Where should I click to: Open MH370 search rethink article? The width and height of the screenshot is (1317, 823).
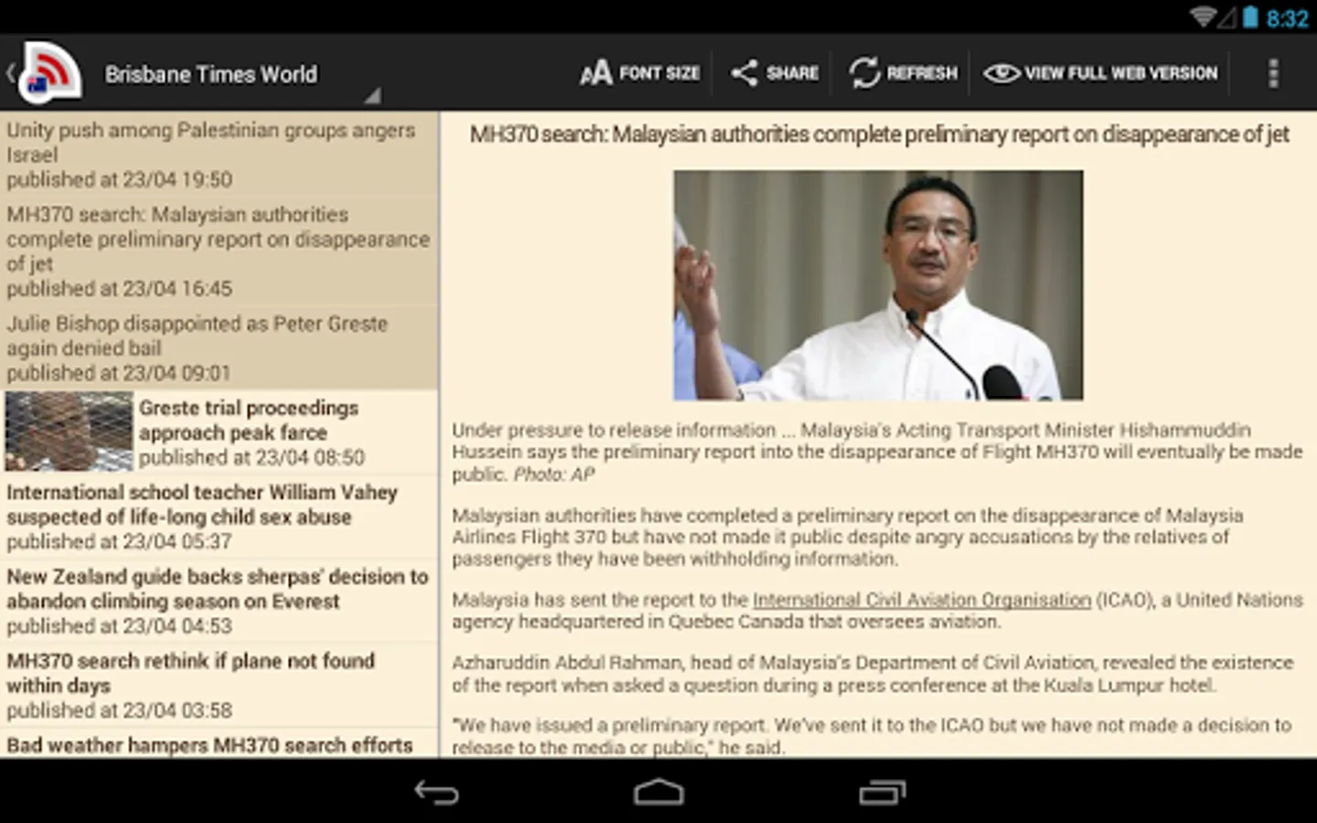pyautogui.click(x=219, y=685)
